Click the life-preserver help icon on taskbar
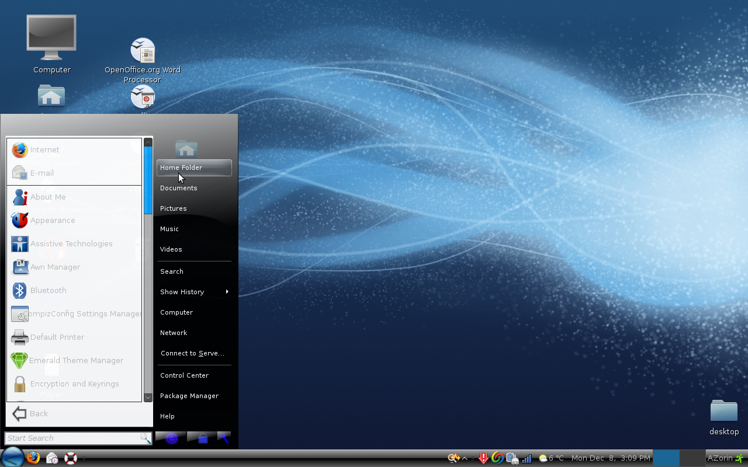Screen dimensions: 748x467 tap(70, 458)
